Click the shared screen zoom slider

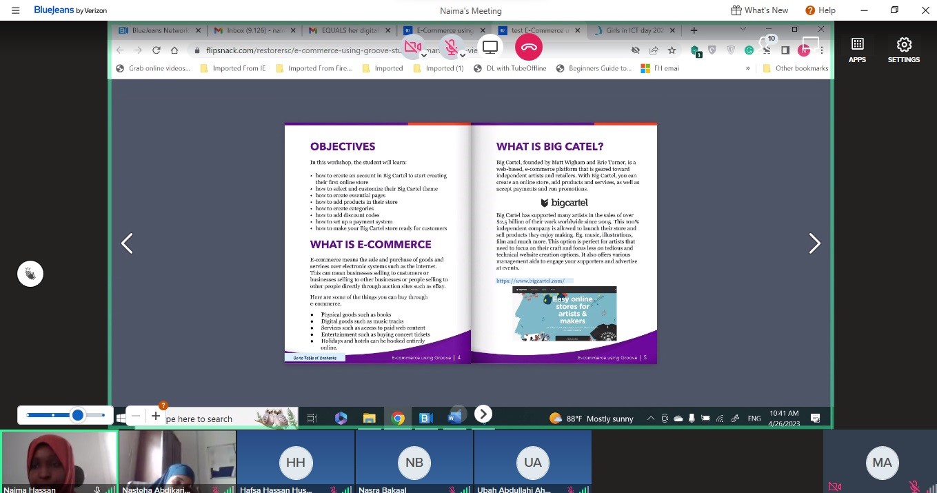pos(66,415)
